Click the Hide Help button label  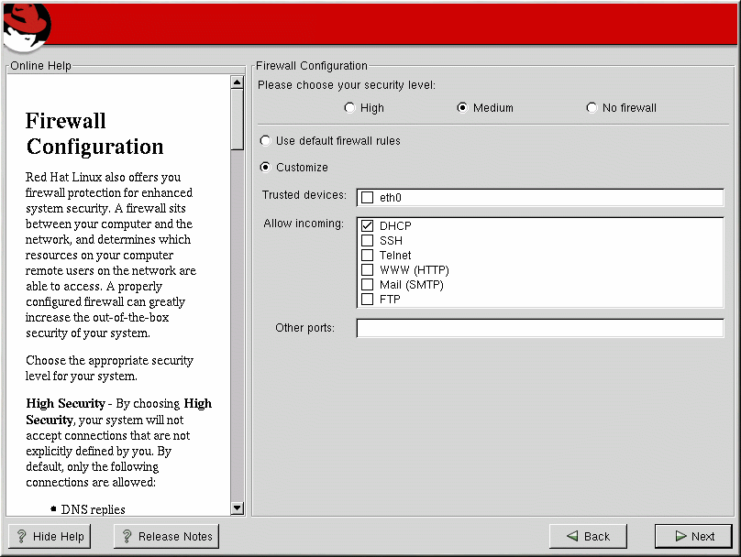click(x=59, y=536)
